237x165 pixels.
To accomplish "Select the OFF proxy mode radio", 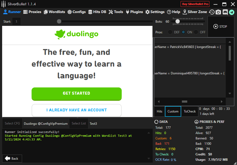I will coord(196,32).
